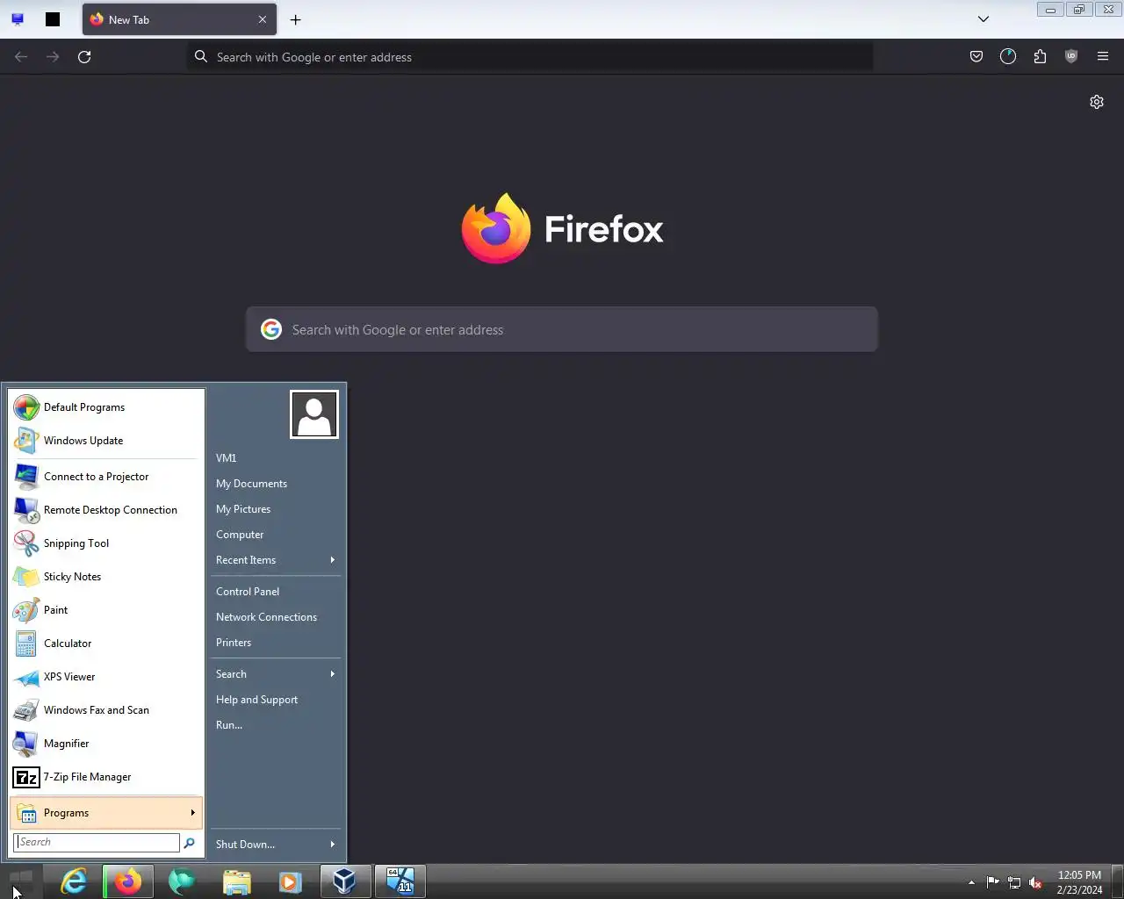Viewport: 1124px width, 899px height.
Task: Open the Firefox extensions puzzle icon
Action: [x=1040, y=57]
